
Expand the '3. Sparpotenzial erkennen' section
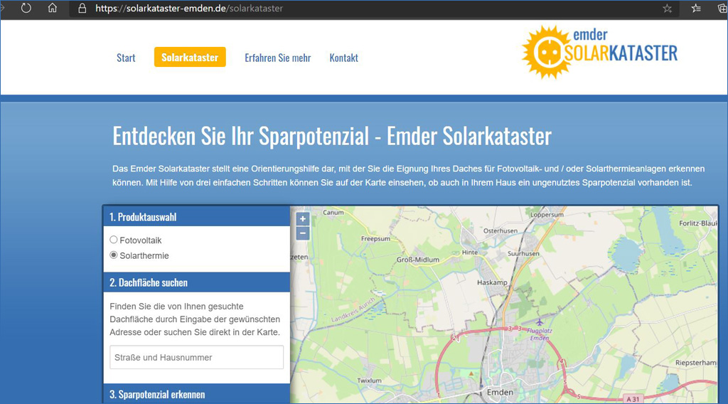[196, 394]
